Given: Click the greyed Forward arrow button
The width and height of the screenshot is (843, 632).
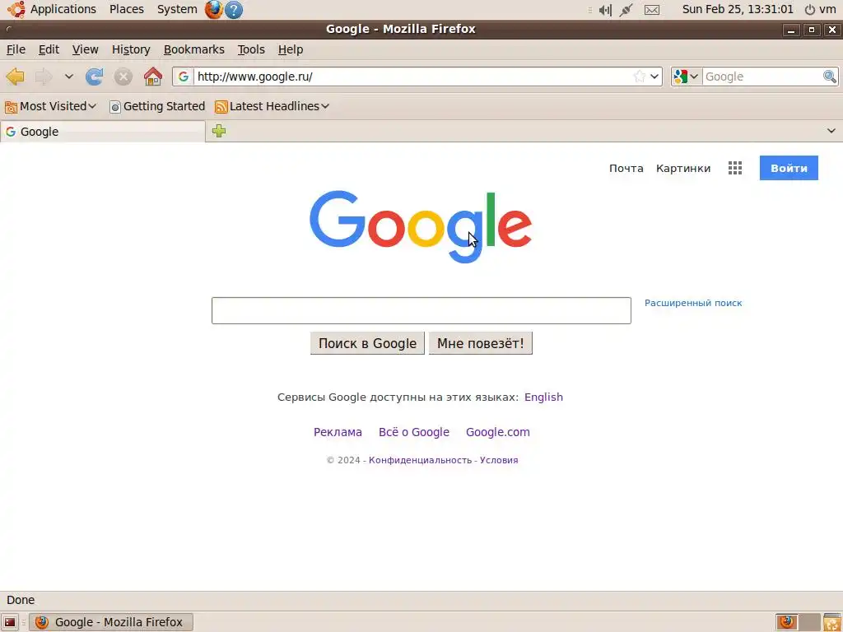Looking at the screenshot, I should pyautogui.click(x=43, y=77).
